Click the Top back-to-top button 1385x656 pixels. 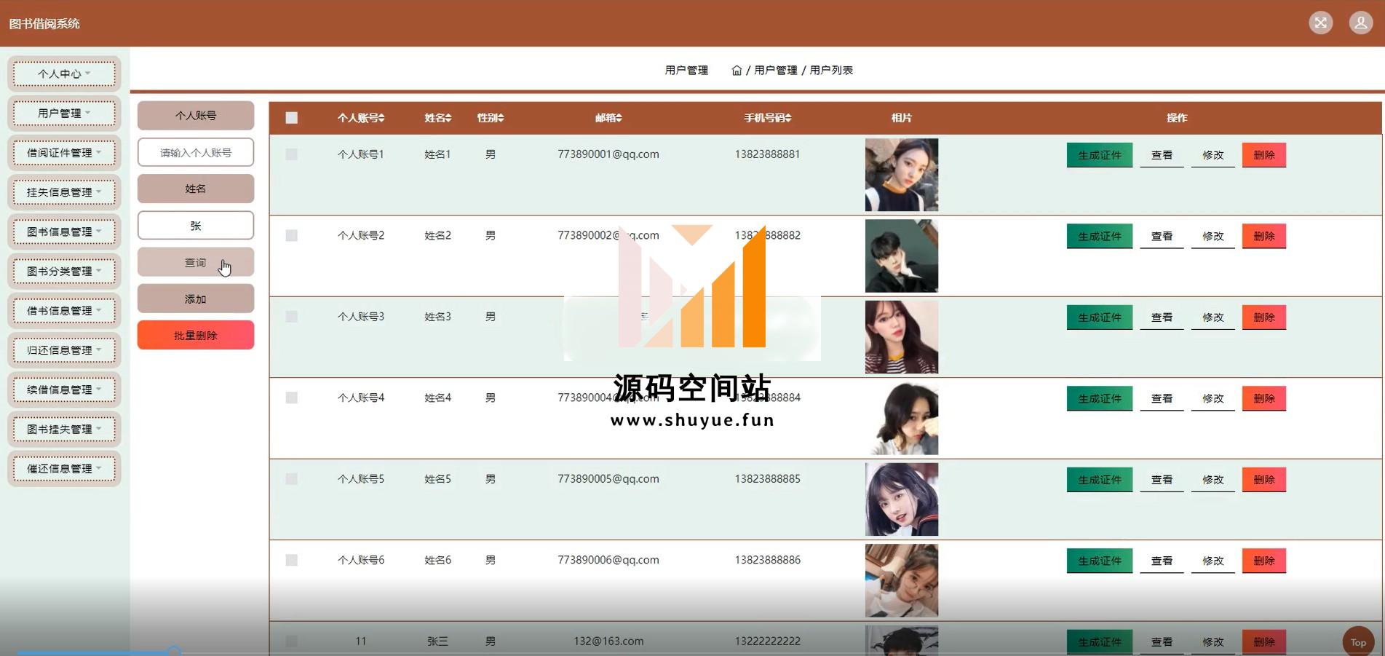(x=1358, y=642)
